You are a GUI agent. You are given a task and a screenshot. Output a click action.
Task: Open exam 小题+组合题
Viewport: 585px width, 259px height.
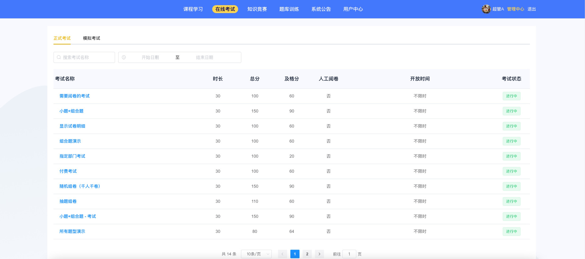point(72,111)
